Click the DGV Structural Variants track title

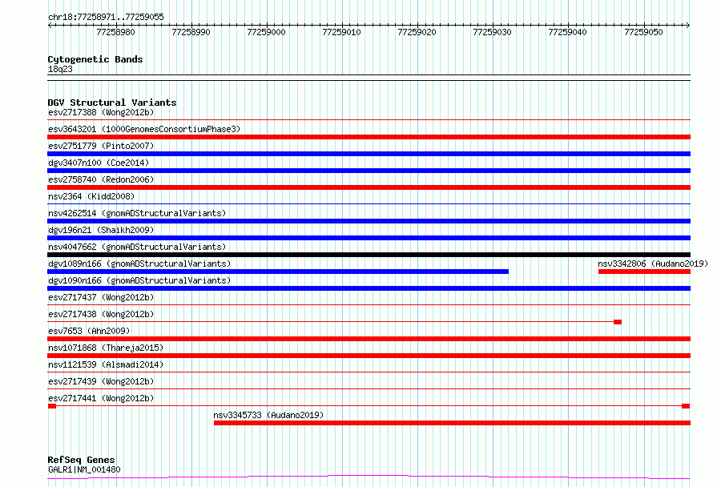click(x=112, y=103)
